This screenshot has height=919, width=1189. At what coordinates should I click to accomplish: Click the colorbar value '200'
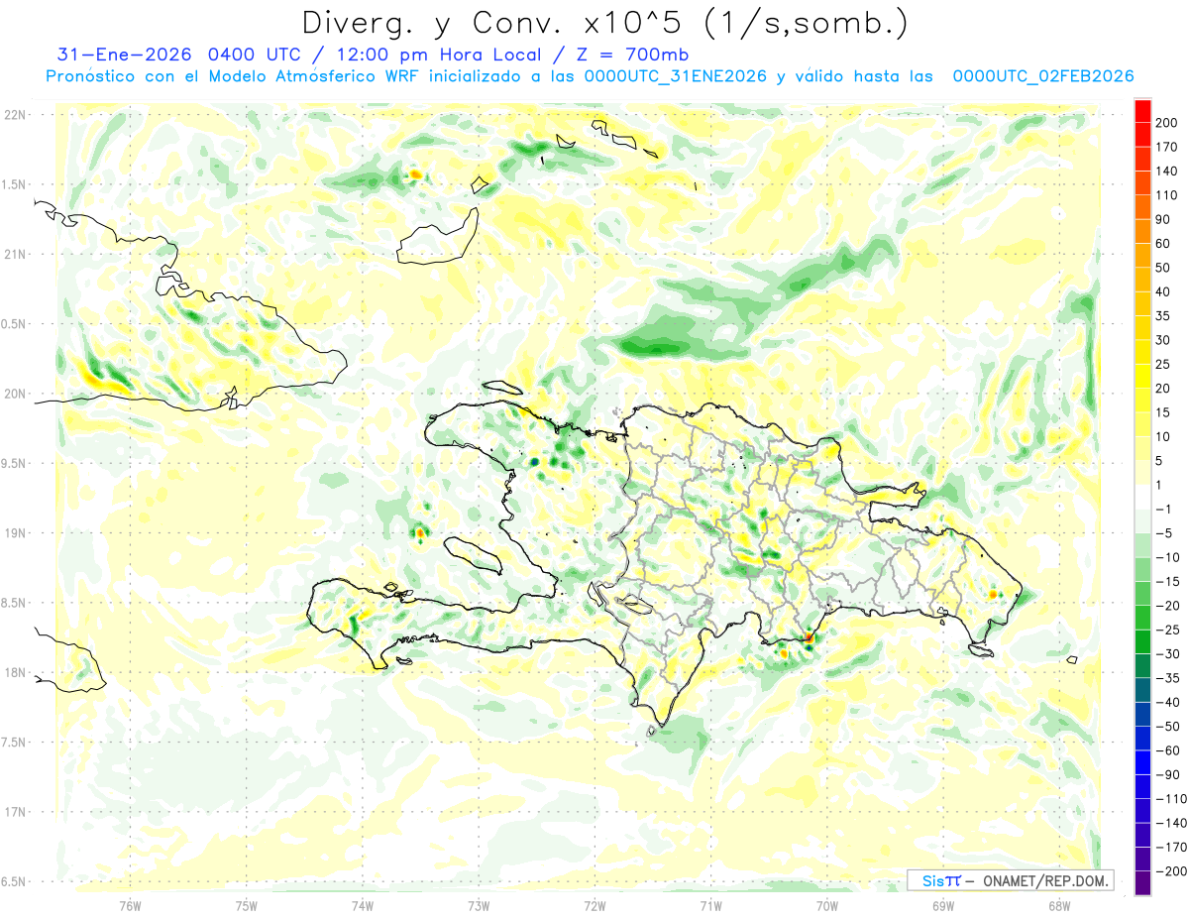click(x=1166, y=123)
